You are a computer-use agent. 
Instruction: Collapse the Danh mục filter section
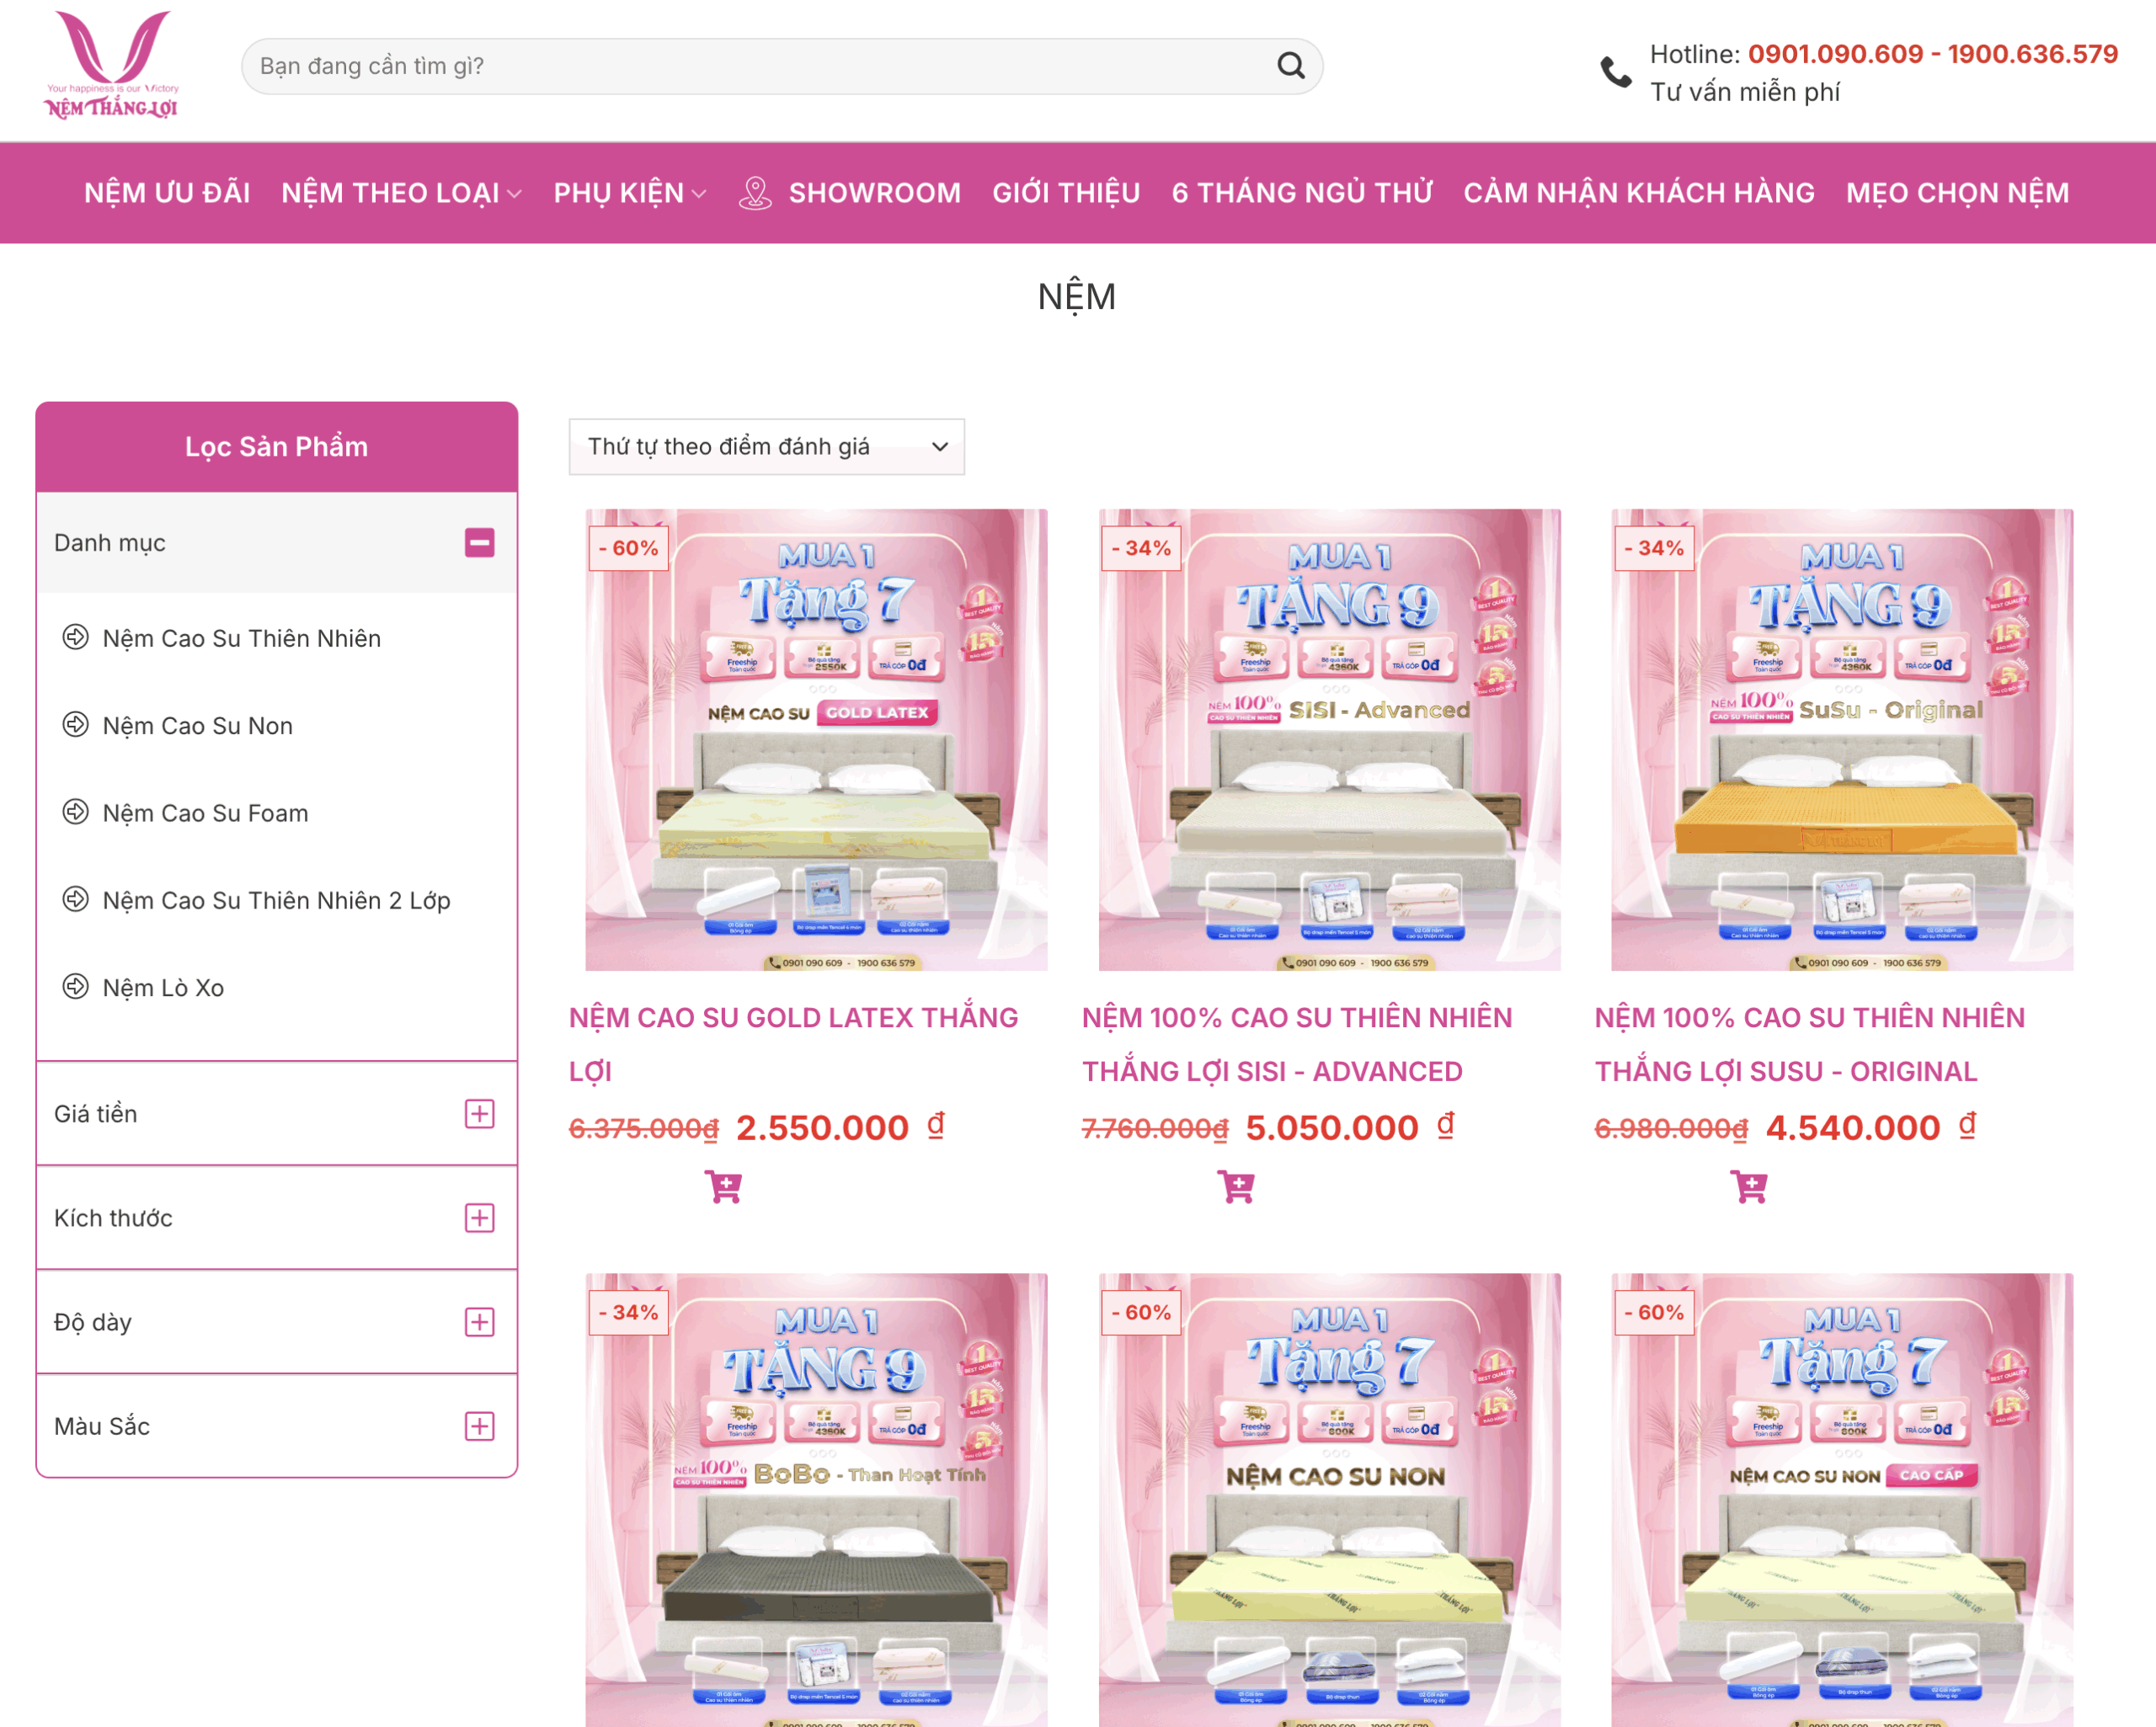coord(479,543)
